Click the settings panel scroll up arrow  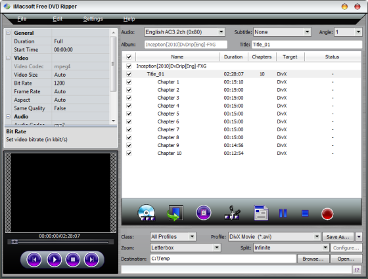click(x=113, y=33)
